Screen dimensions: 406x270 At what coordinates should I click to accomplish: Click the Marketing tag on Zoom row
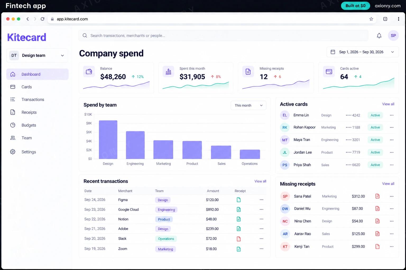165,249
